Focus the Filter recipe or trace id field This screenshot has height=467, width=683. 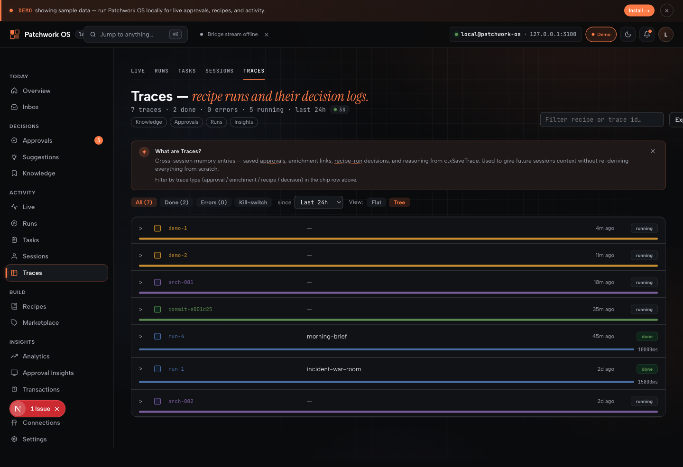coord(602,119)
